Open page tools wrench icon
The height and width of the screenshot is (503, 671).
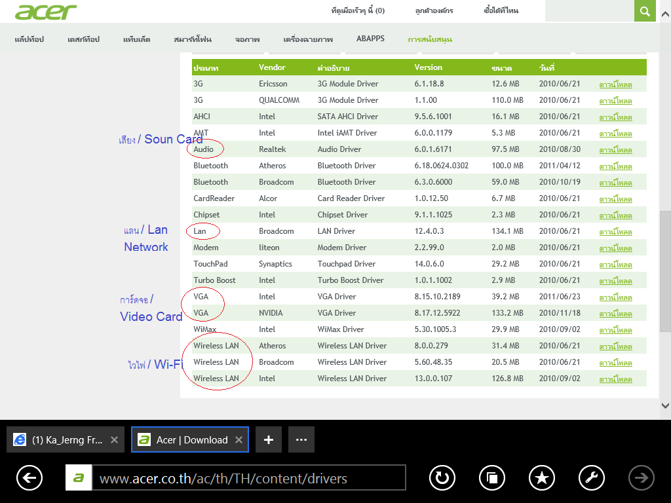[x=592, y=477]
